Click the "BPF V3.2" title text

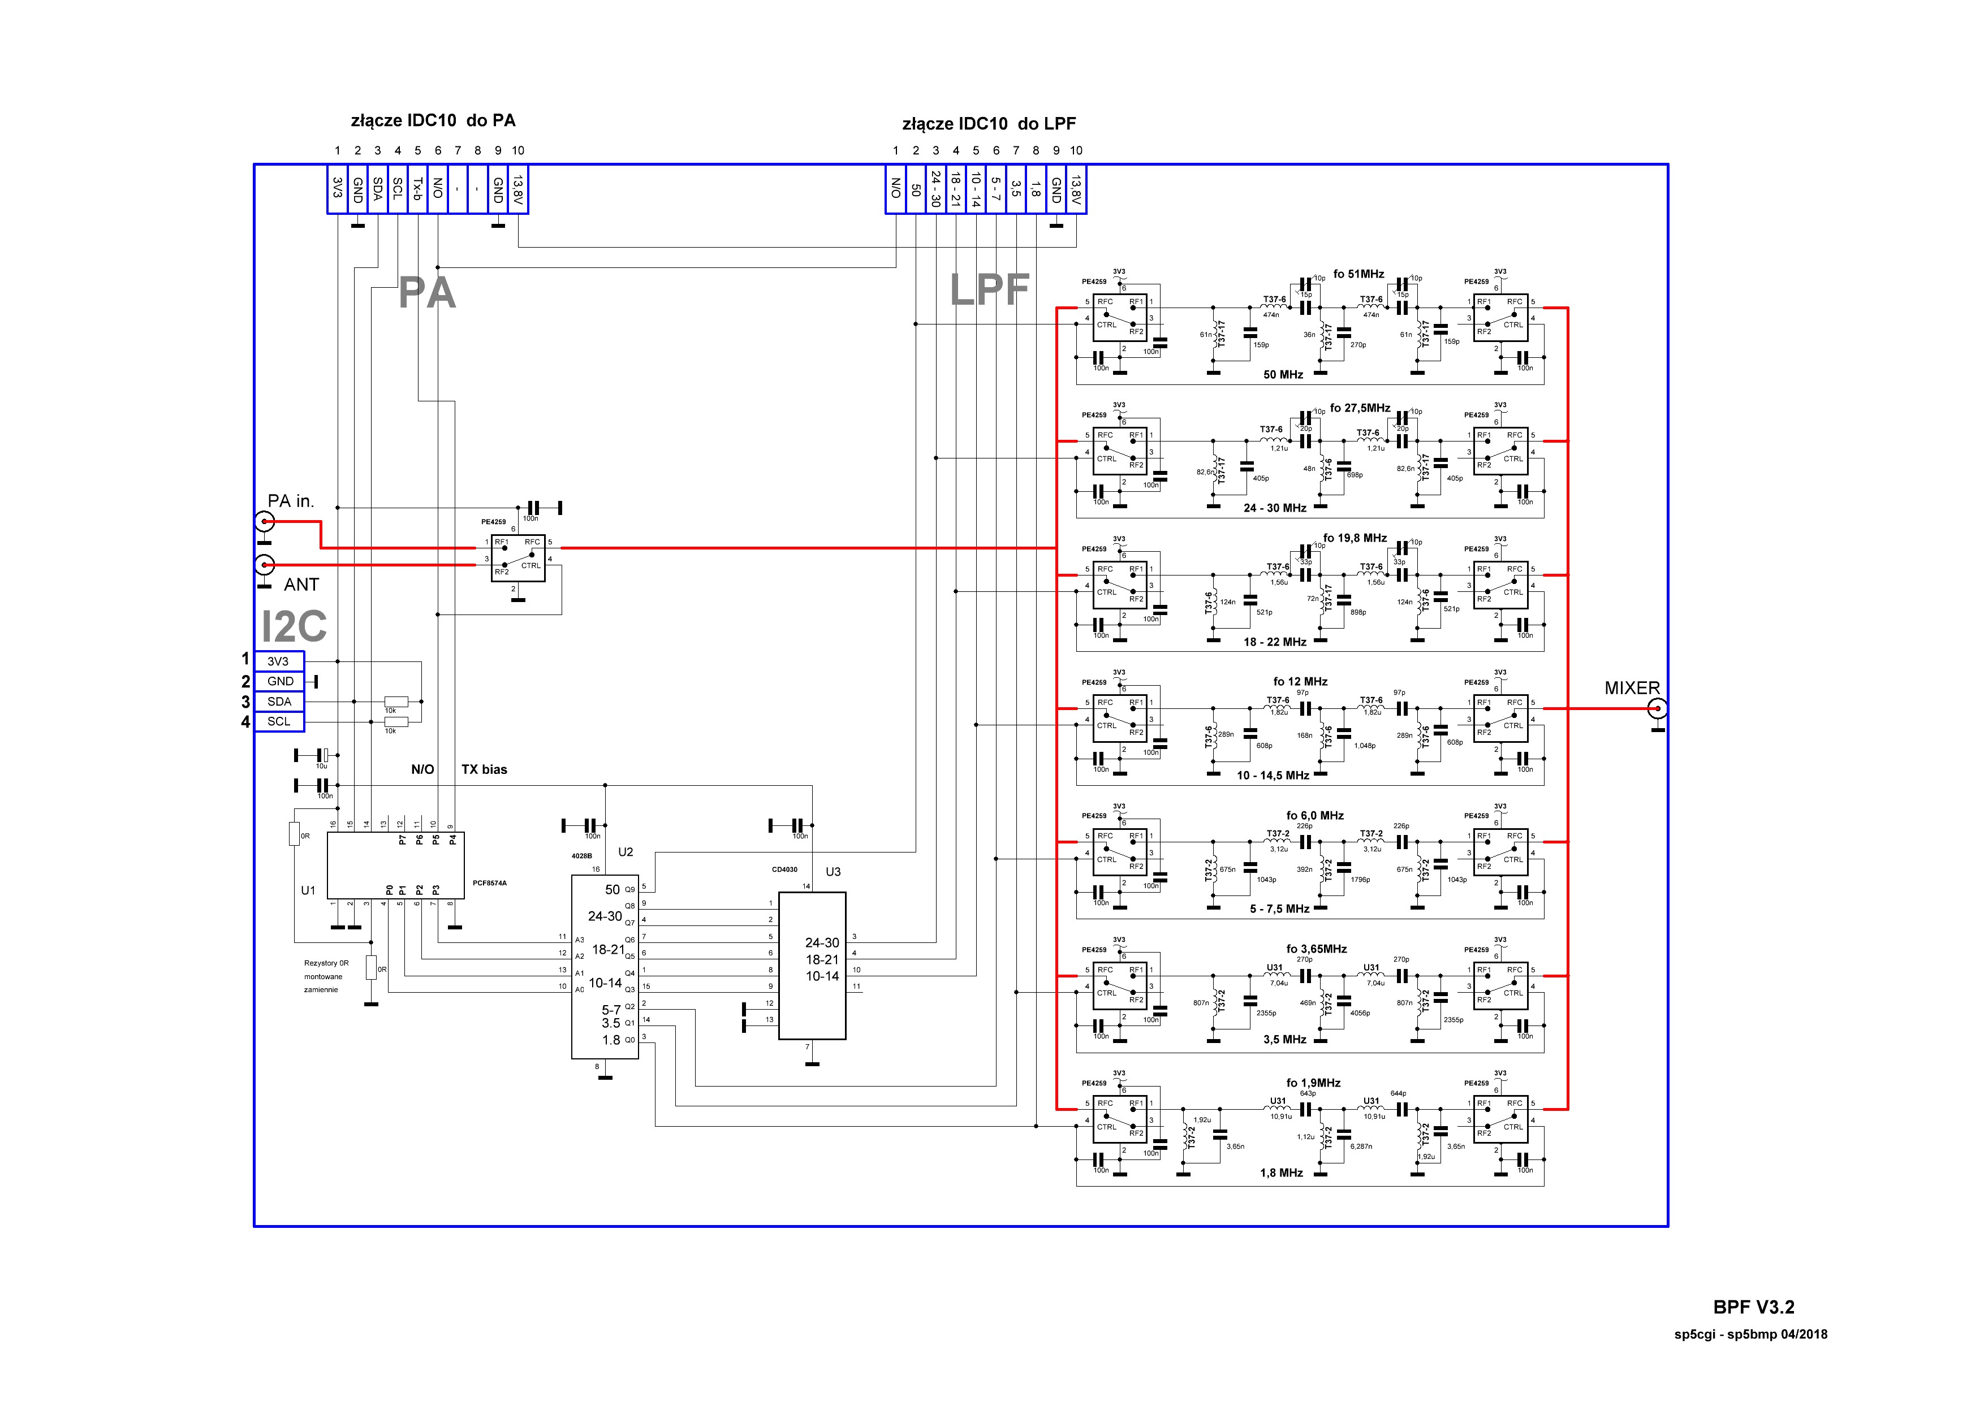click(1753, 1307)
